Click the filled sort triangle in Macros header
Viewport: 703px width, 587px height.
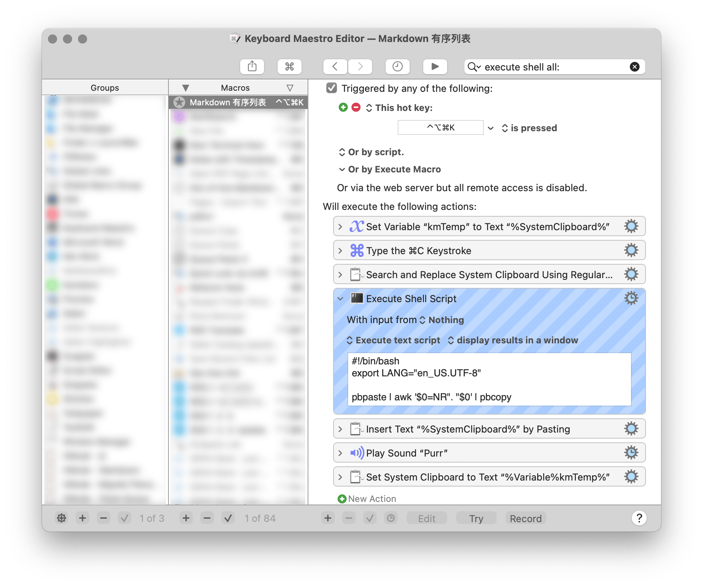coord(185,88)
